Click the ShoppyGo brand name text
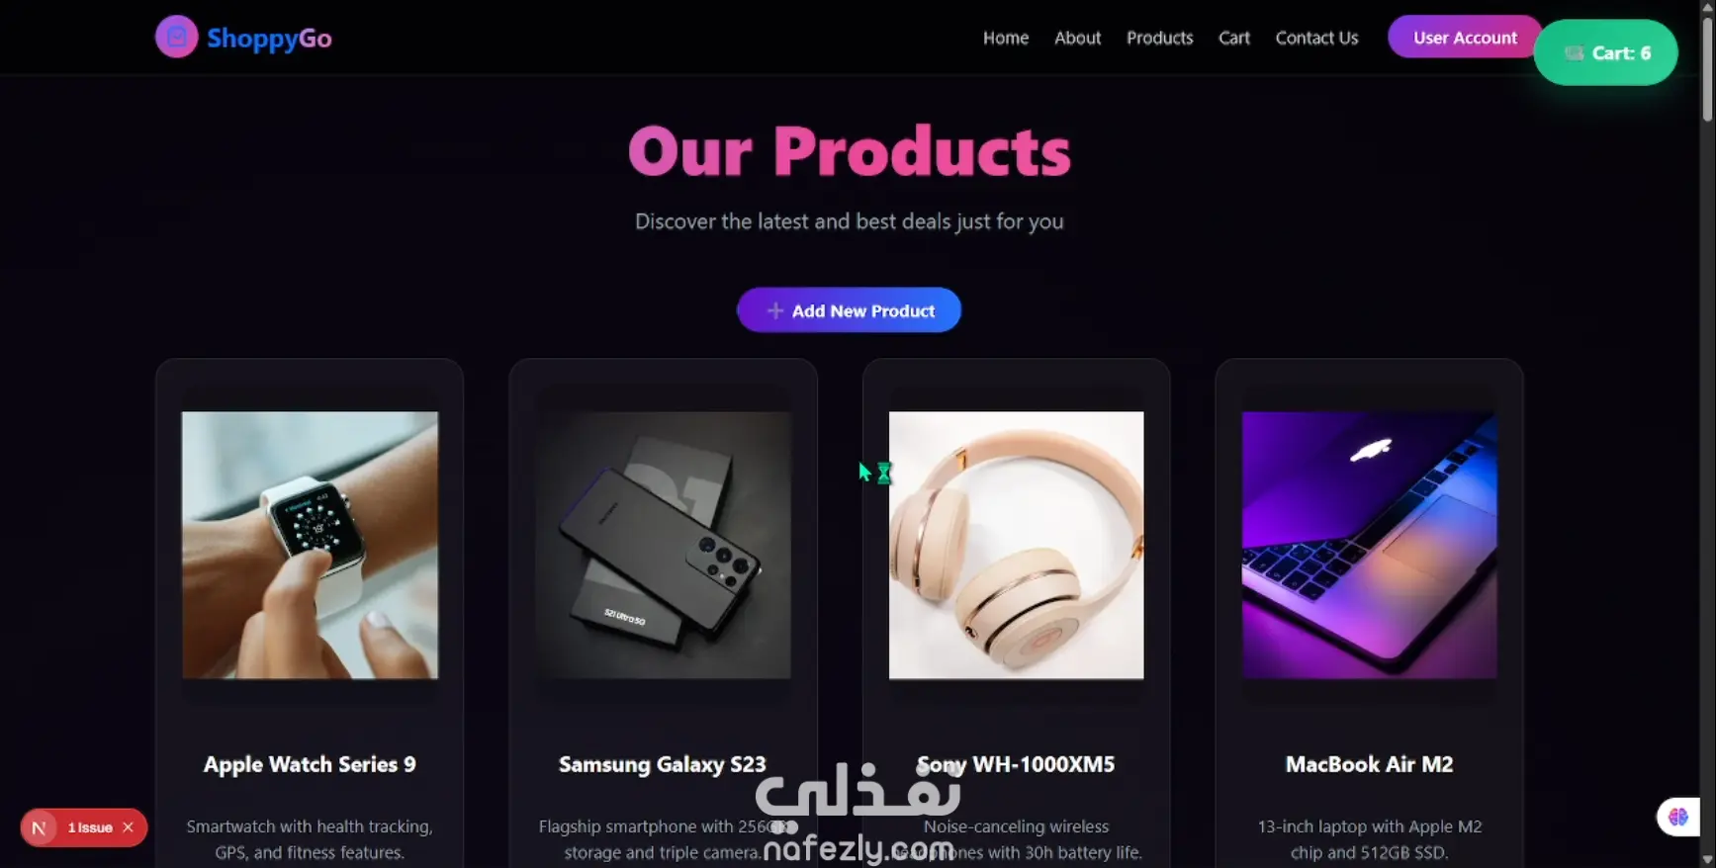1716x868 pixels. pyautogui.click(x=269, y=38)
